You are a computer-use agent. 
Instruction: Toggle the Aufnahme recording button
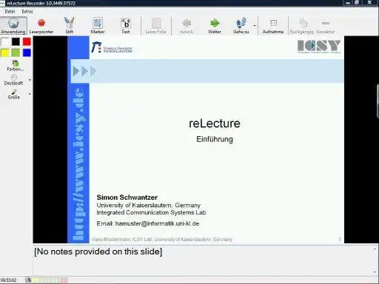[x=273, y=25]
